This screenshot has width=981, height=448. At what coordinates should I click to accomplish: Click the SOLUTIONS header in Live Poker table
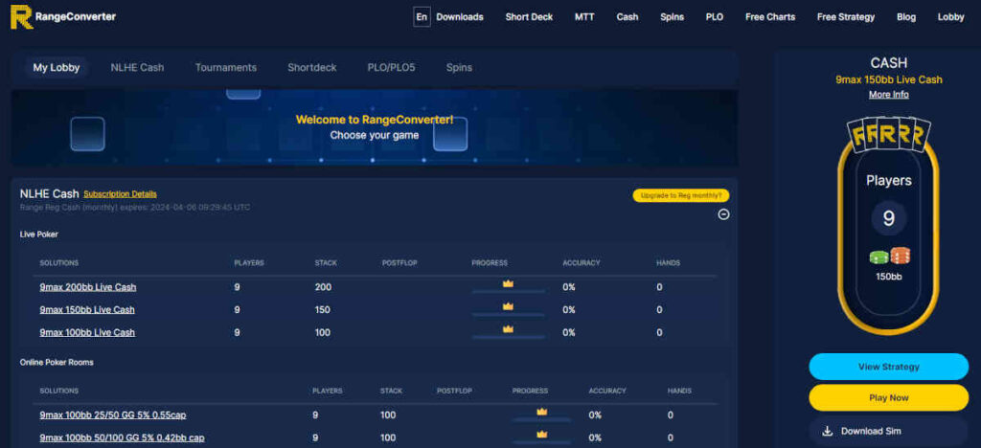tap(59, 263)
